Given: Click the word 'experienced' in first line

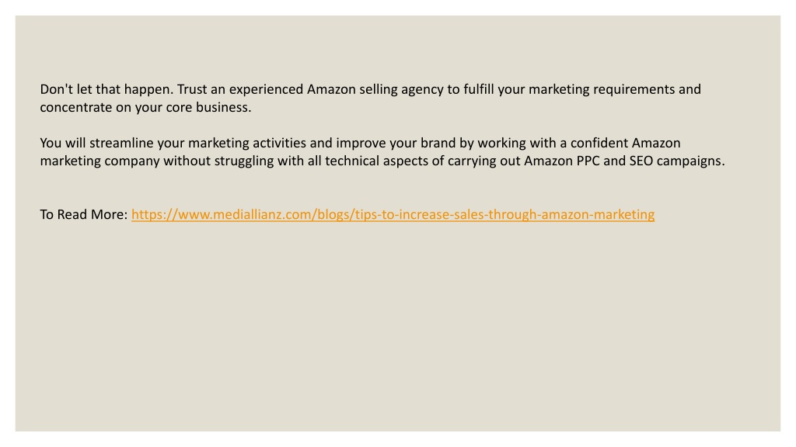Looking at the screenshot, I should (x=266, y=89).
